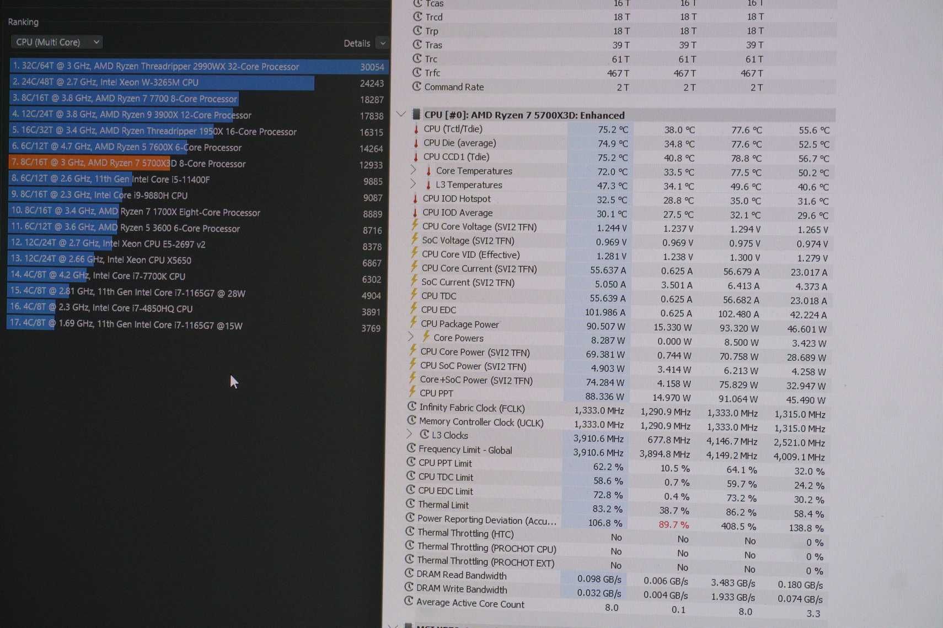Expand the Core Temperatures row
The image size is (943, 628).
click(x=413, y=170)
